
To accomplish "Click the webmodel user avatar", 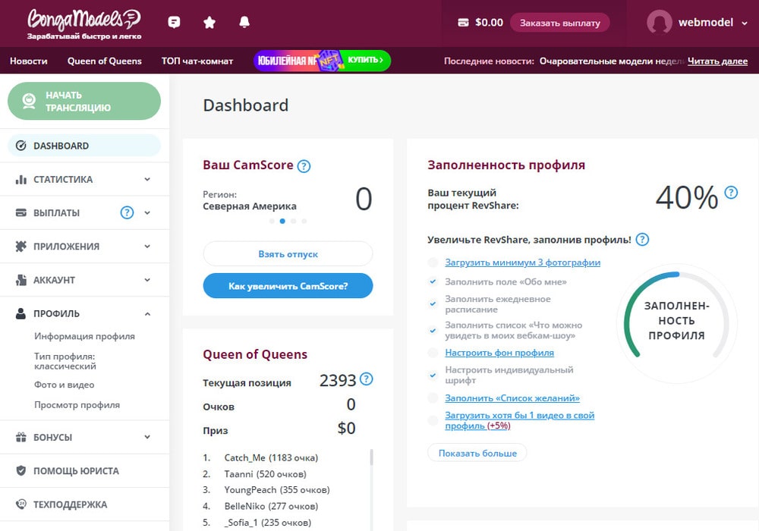I will point(659,23).
